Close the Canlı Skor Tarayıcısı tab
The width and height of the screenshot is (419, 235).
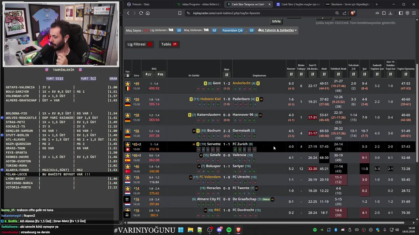click(269, 4)
